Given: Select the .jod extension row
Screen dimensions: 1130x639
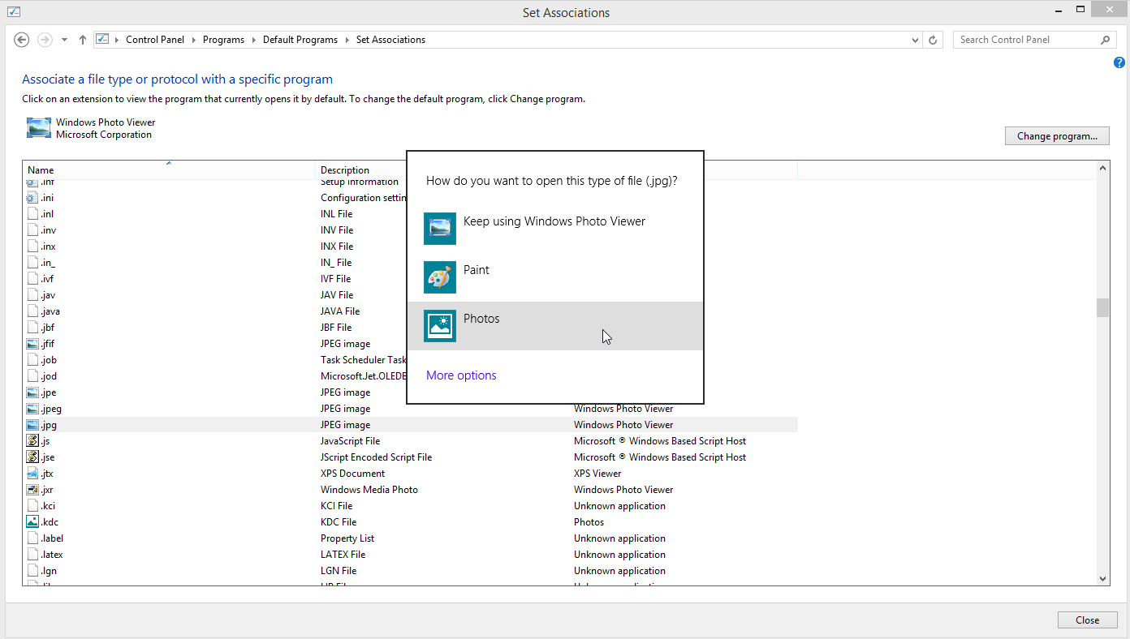Looking at the screenshot, I should click(410, 376).
